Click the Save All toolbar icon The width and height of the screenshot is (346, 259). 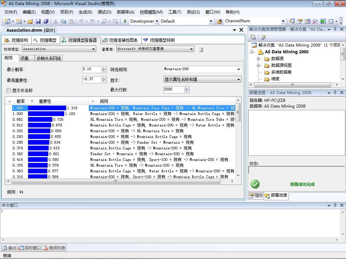pyautogui.click(x=46, y=21)
